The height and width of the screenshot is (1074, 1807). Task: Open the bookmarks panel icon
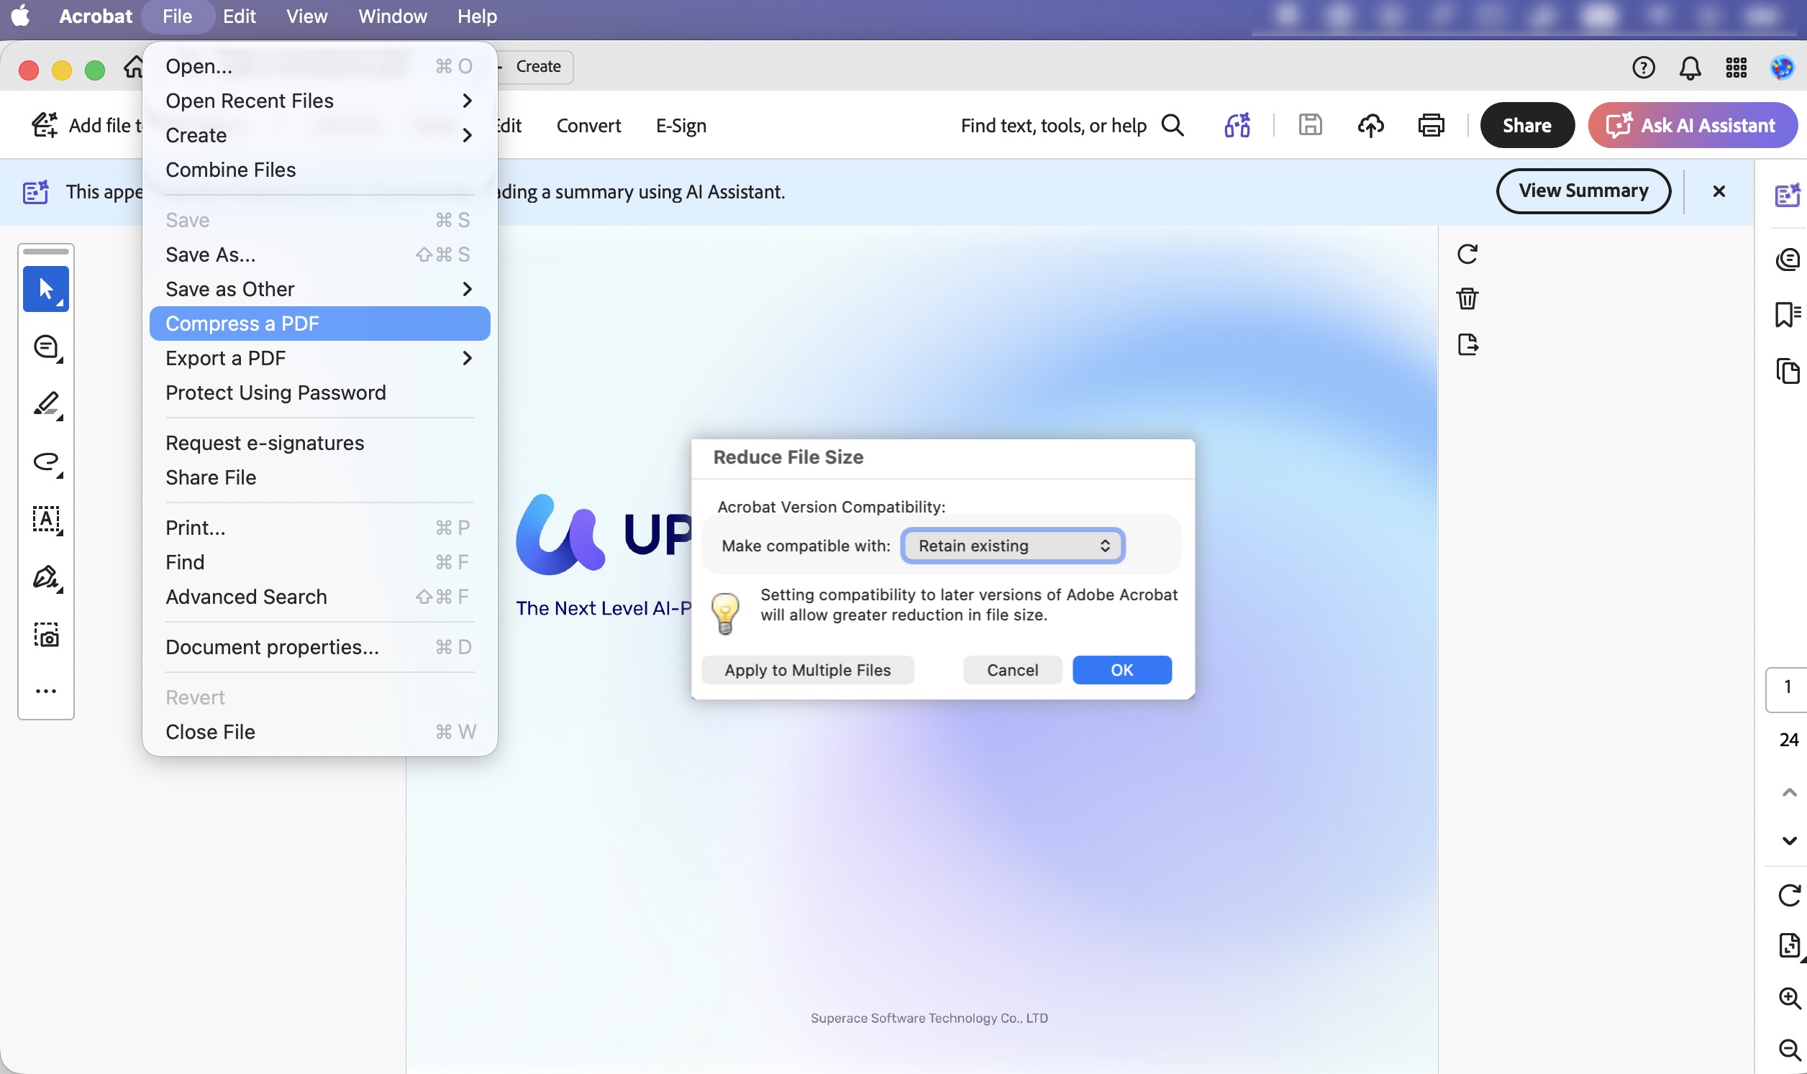[1788, 314]
